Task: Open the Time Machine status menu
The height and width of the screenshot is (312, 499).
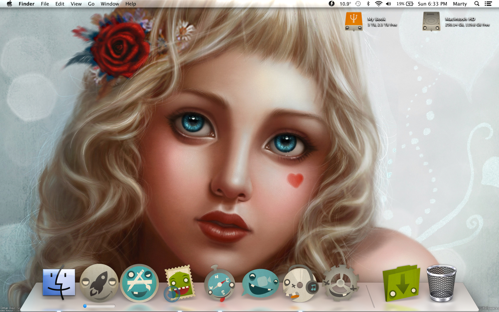Action: tap(358, 4)
